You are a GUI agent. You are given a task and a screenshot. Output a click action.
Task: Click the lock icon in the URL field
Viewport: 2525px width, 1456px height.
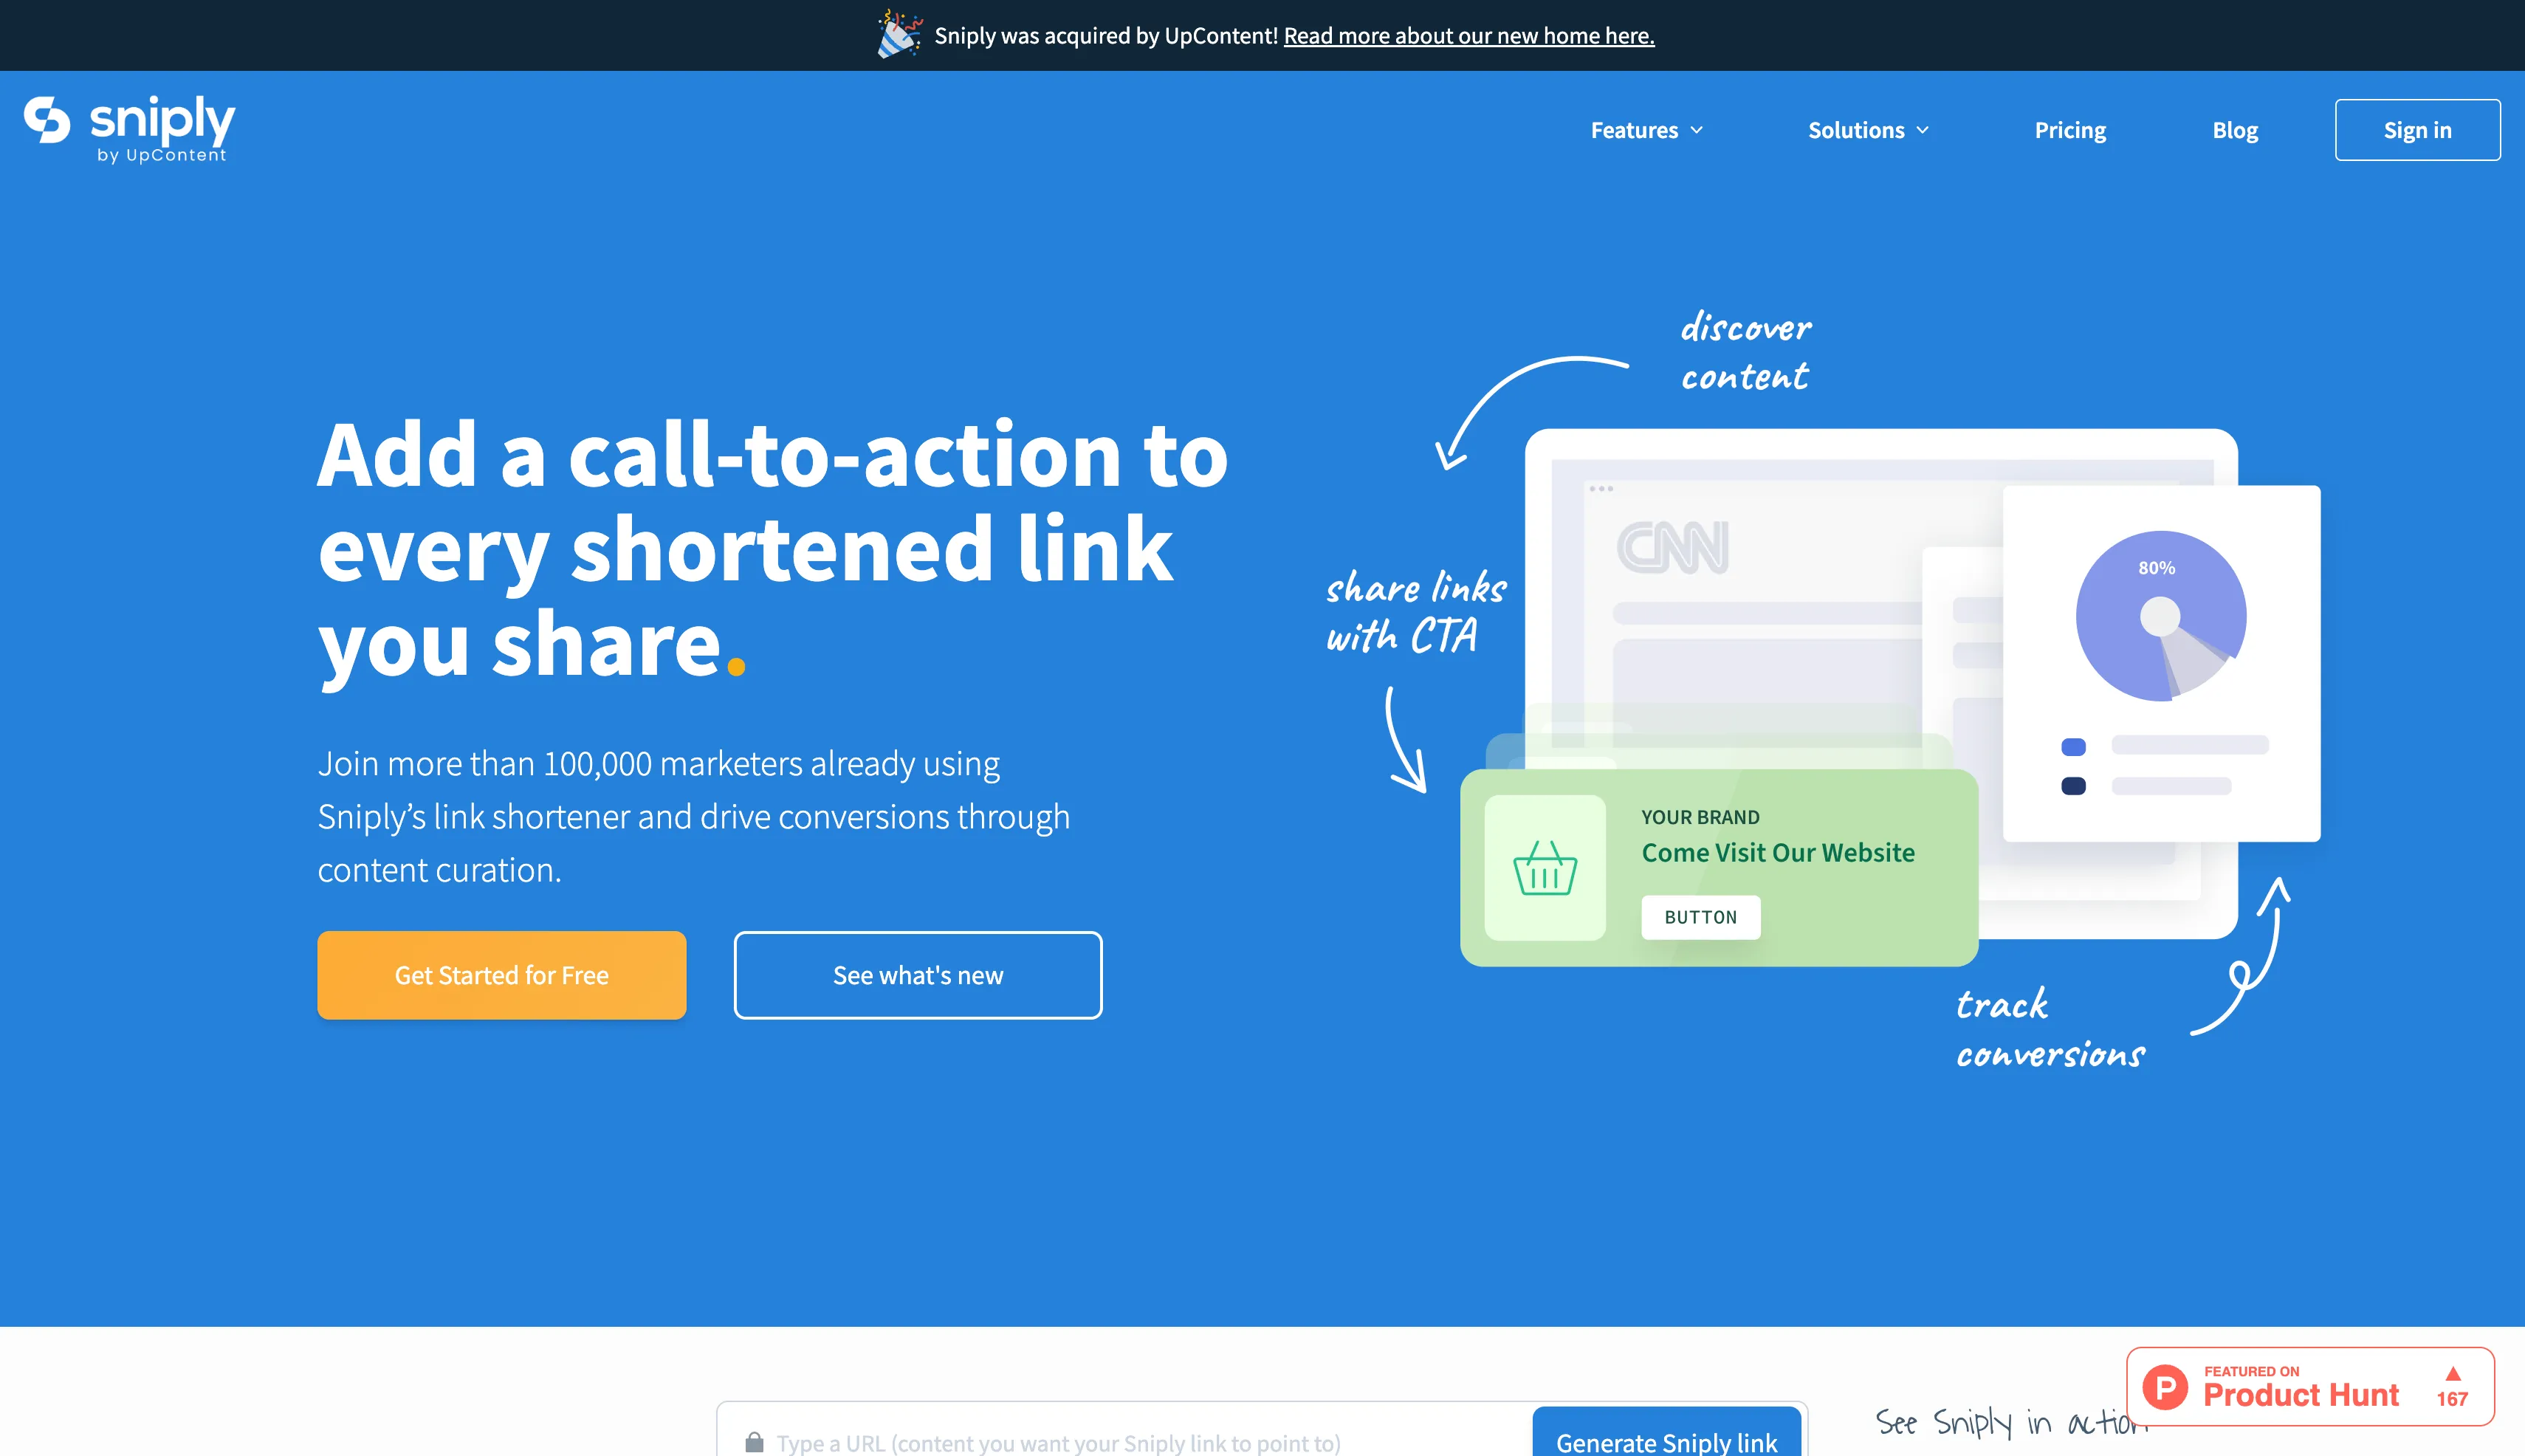coord(754,1442)
